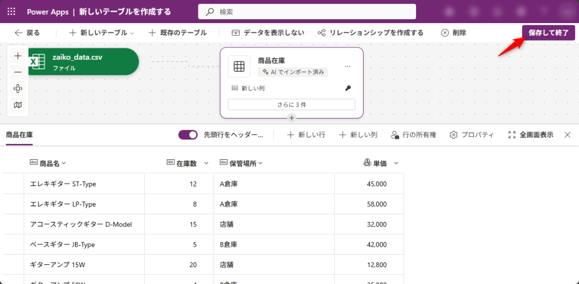Image resolution: width=579 pixels, height=284 pixels.
Task: Open the 新しいテーブル dropdown
Action: (102, 33)
